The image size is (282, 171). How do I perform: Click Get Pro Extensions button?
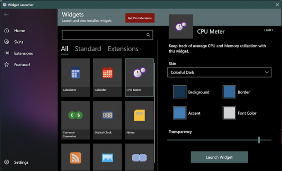[x=140, y=18]
